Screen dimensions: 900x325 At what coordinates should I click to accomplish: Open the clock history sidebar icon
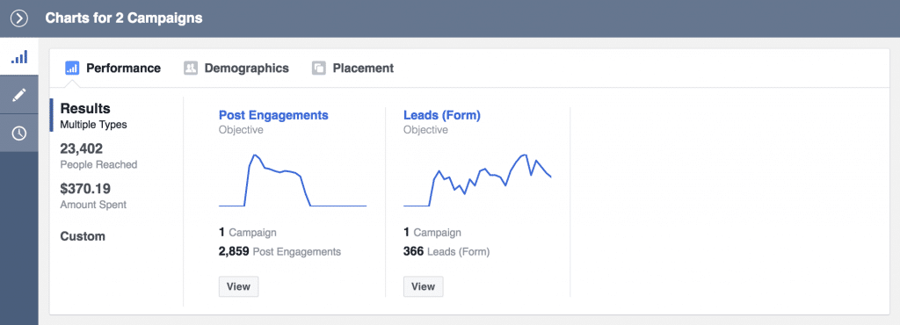click(19, 133)
